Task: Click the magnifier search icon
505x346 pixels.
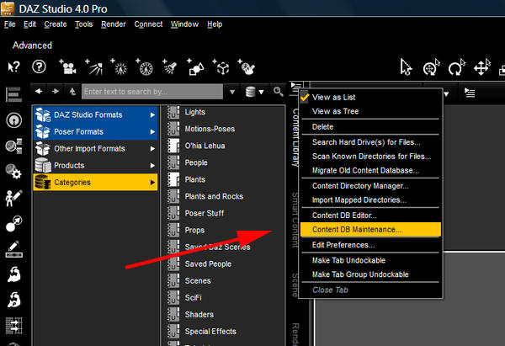Action: [279, 92]
